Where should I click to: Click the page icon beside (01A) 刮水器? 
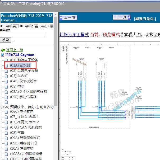(6, 65)
